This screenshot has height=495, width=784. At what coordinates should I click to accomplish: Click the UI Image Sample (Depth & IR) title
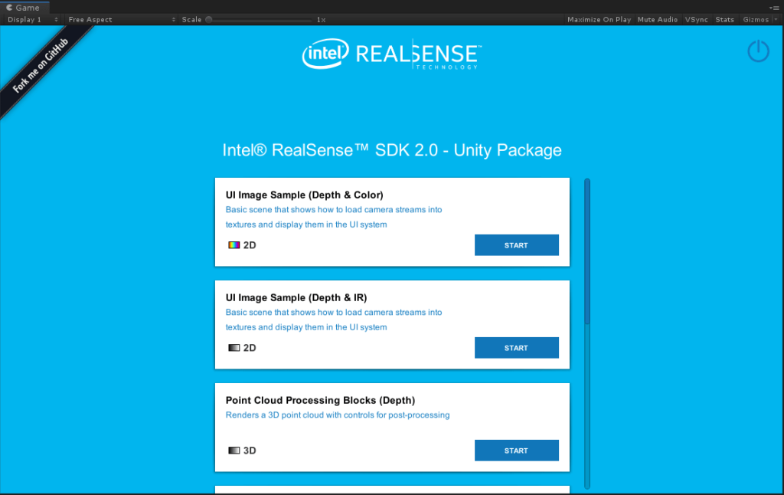pos(296,297)
